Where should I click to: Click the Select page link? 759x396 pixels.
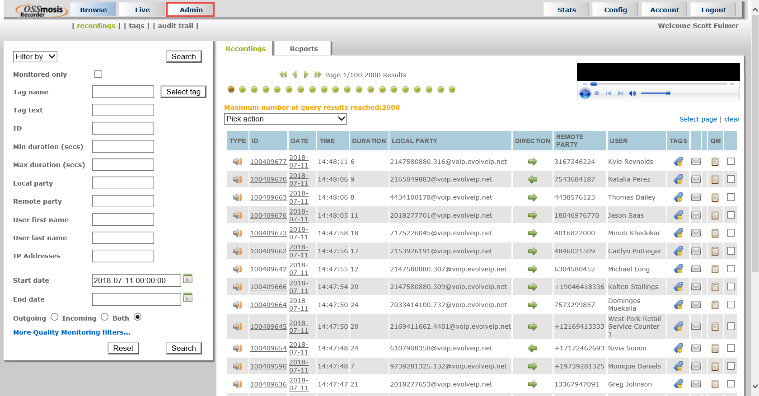tap(698, 119)
